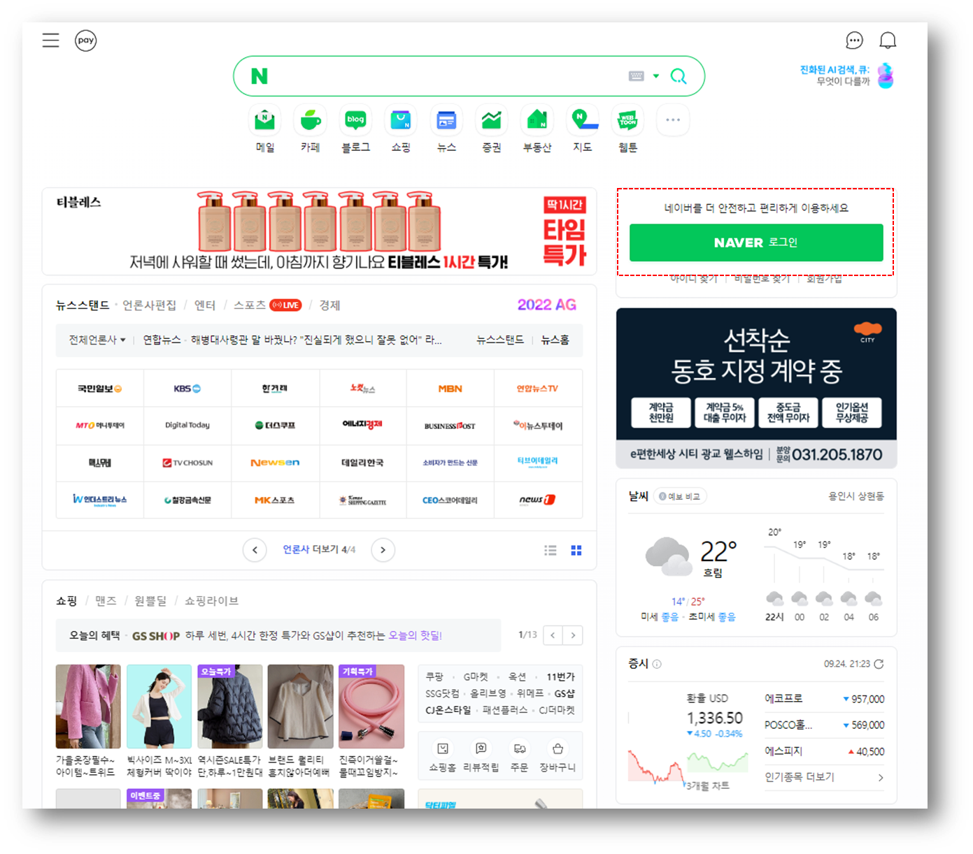Select the 뉴스스탠드 tab
The height and width of the screenshot is (854, 973).
pos(83,305)
